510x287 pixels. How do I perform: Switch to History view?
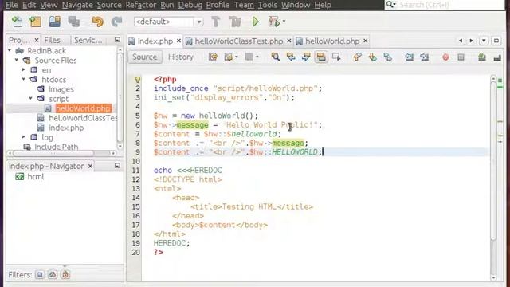[181, 57]
